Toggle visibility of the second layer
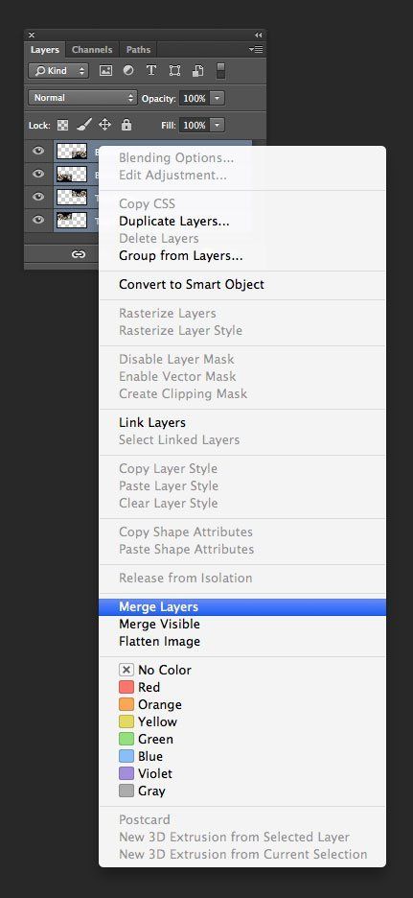413x898 pixels. coord(38,174)
